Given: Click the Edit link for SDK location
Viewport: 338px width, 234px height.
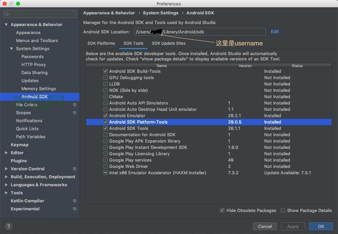Looking at the screenshot, I should 275,32.
